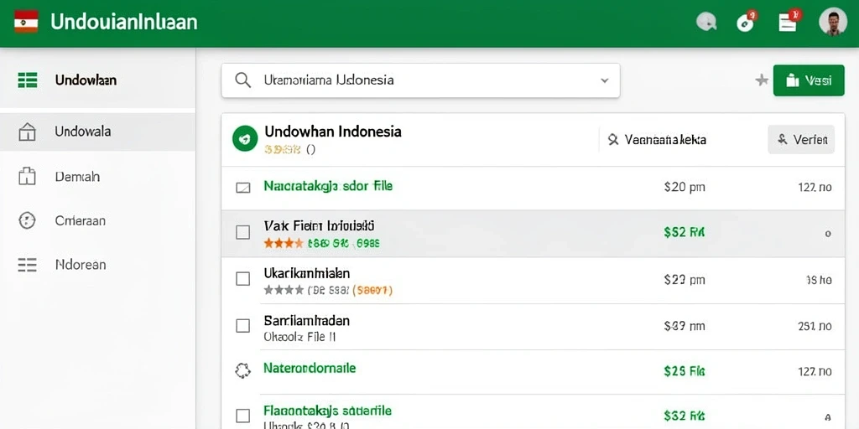
Task: Select Undowlaan in the sidebar
Action: point(97,80)
